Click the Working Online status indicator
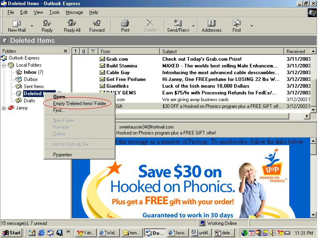 [x=224, y=223]
